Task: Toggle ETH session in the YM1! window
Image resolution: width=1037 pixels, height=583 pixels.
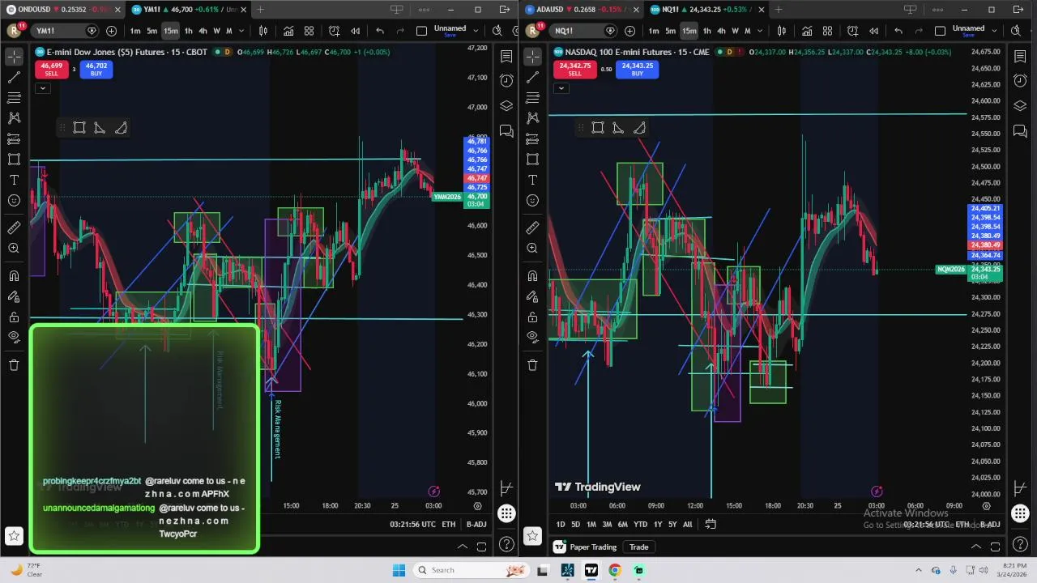Action: click(x=448, y=524)
